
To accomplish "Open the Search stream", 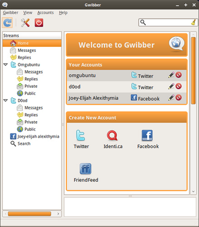I will click(20, 144).
